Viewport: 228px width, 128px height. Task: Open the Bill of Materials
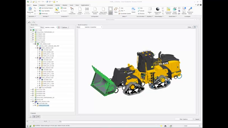click(x=184, y=11)
